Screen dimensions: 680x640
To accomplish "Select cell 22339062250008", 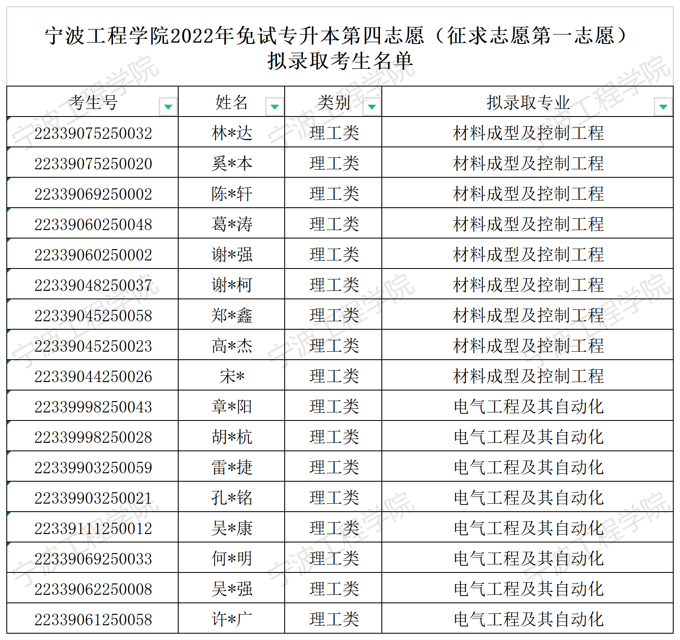I will [92, 588].
